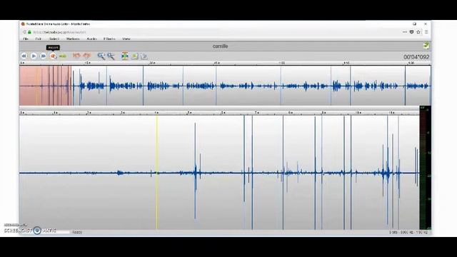
Task: Open the View menu
Action: tap(126, 39)
